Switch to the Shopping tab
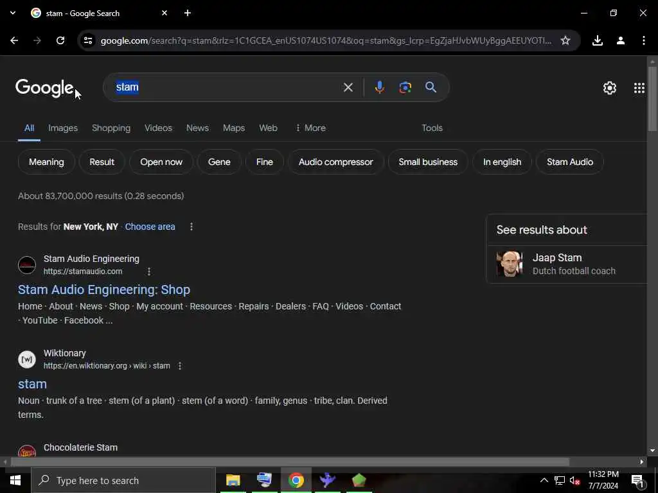658x493 pixels. click(111, 128)
